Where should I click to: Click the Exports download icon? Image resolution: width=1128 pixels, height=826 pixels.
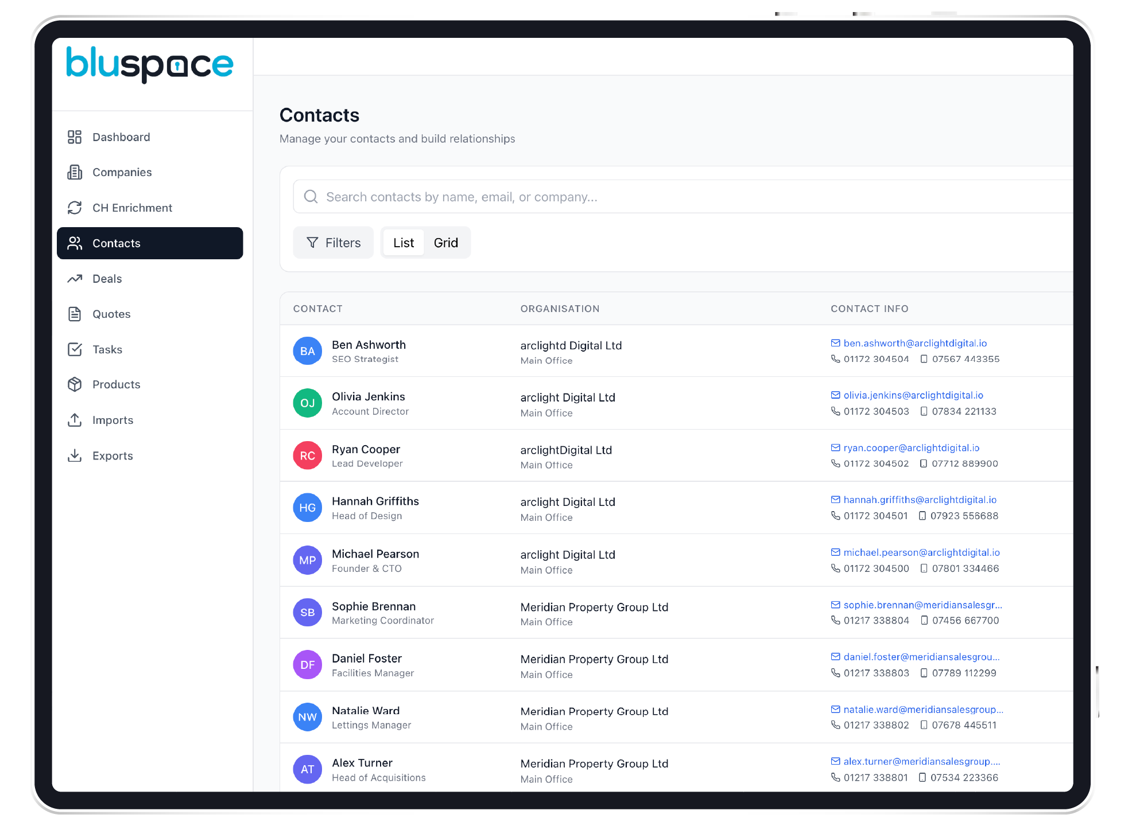tap(75, 455)
